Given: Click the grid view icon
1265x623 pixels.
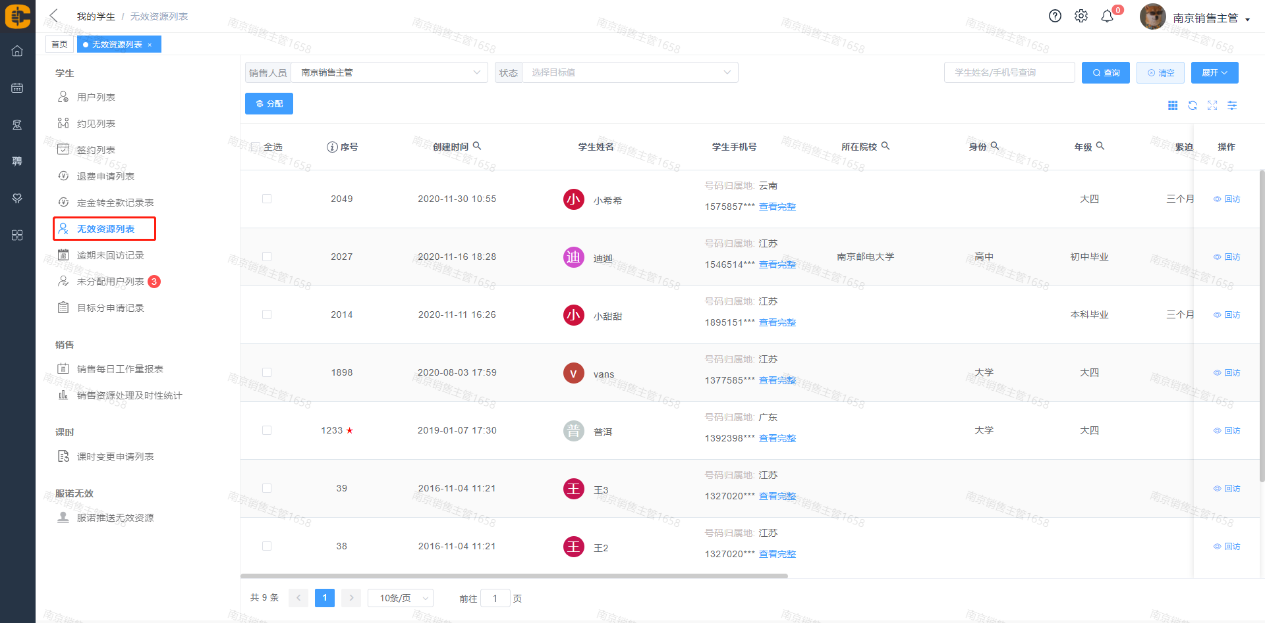Looking at the screenshot, I should [x=1172, y=105].
